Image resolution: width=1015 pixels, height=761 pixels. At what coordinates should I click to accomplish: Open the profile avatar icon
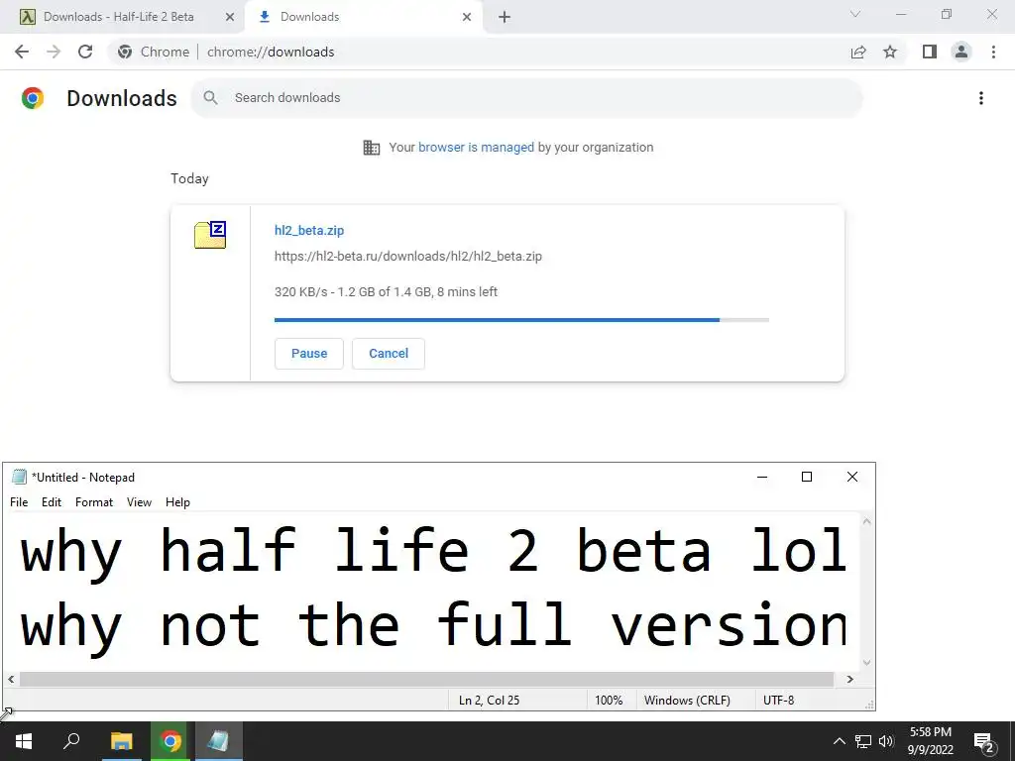click(x=961, y=52)
